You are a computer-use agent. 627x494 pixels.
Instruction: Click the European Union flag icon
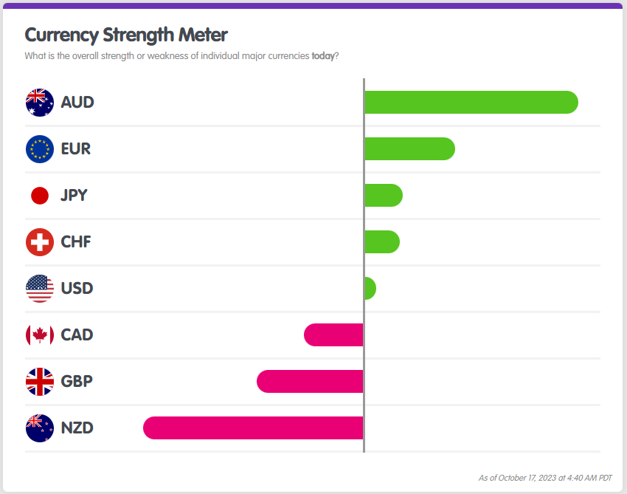pos(40,149)
